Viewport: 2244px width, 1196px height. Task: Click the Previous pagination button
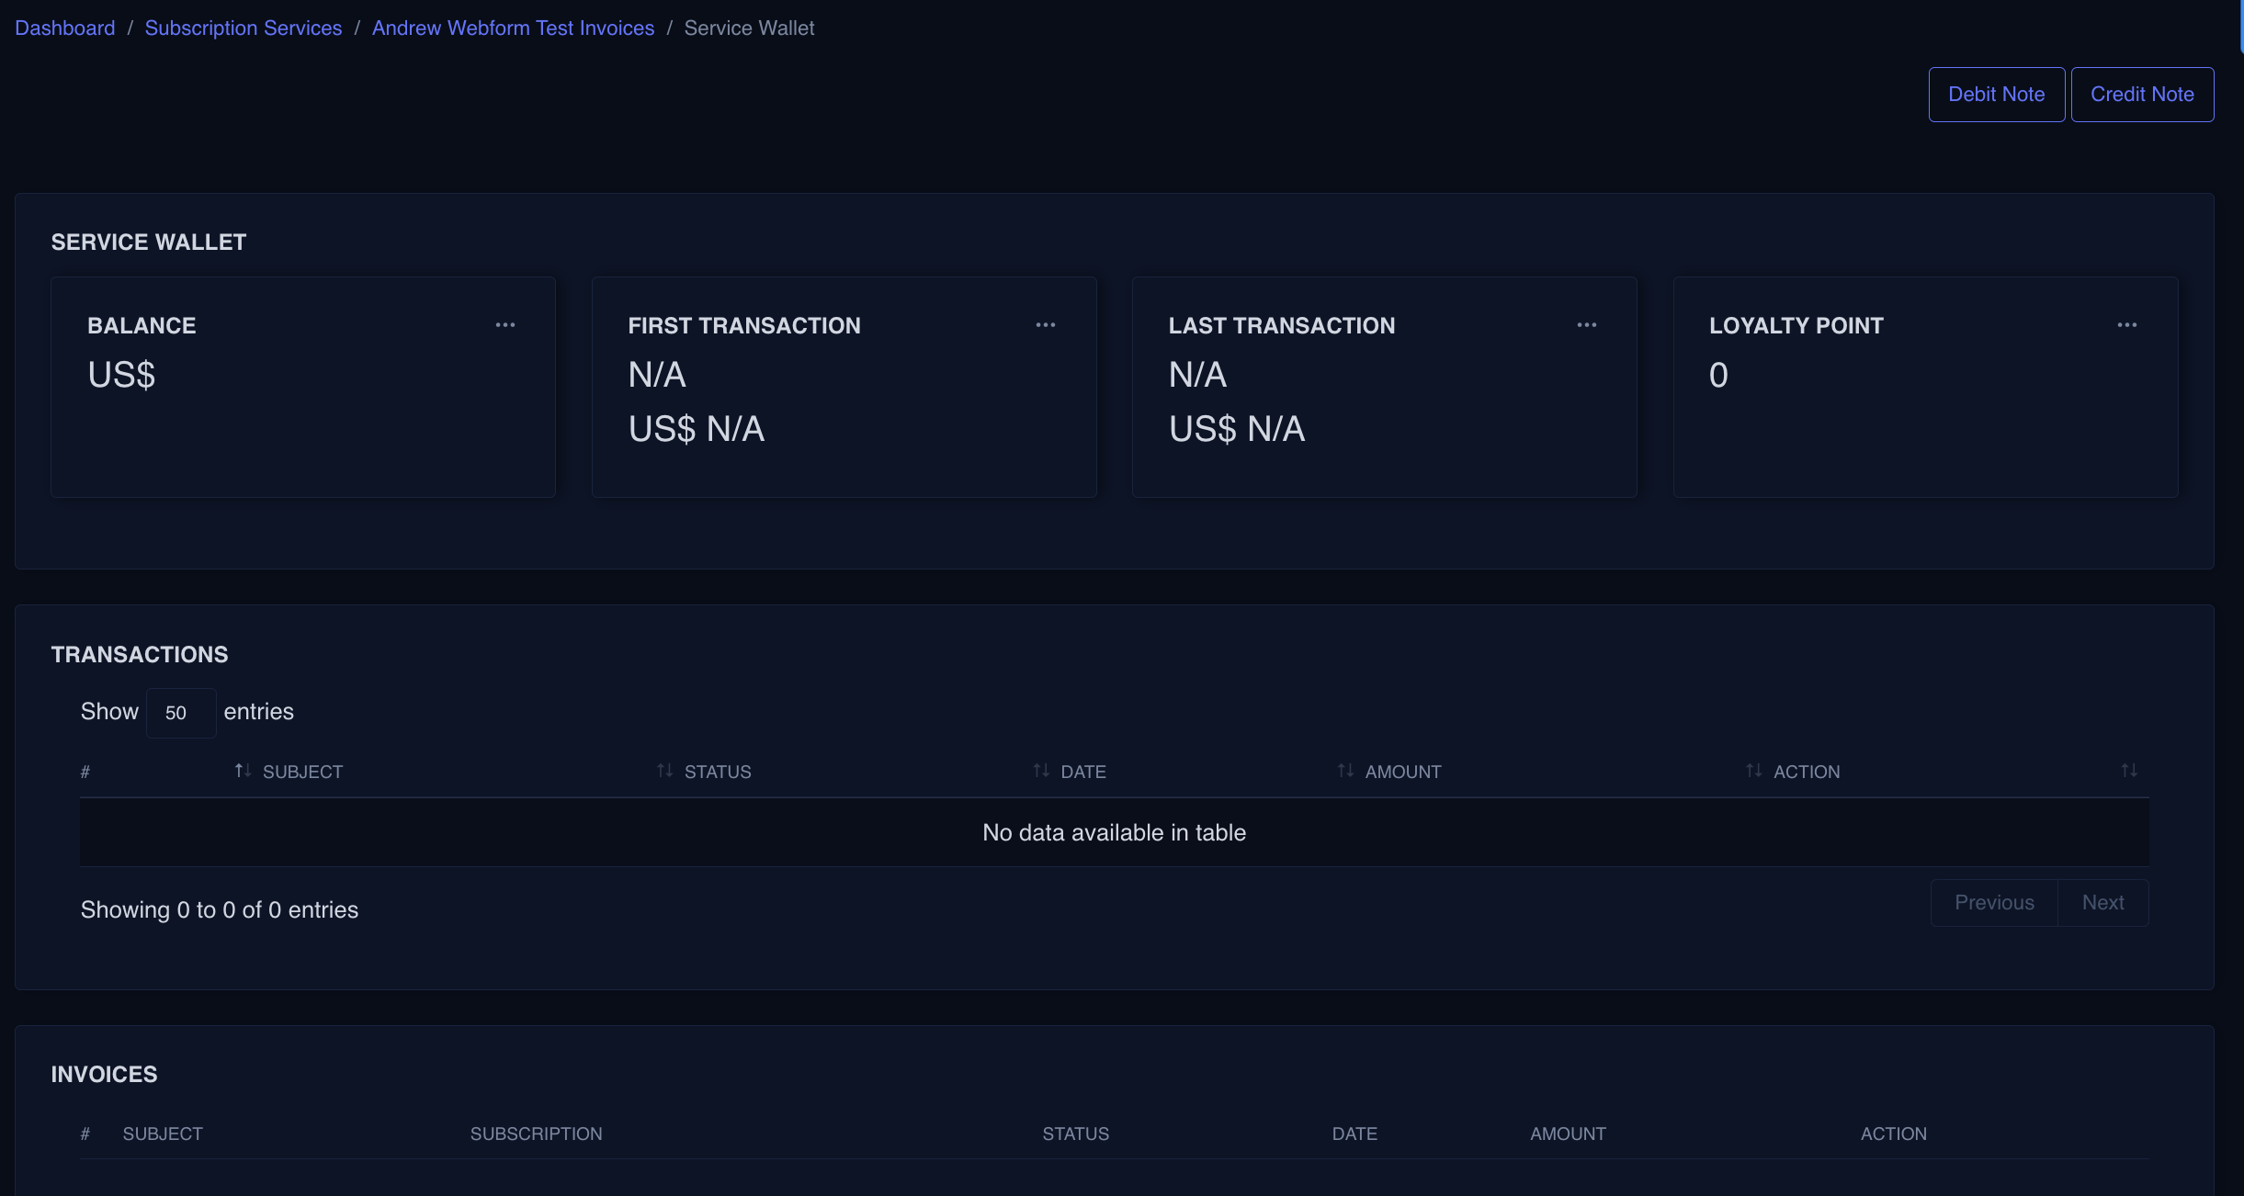pos(1993,903)
